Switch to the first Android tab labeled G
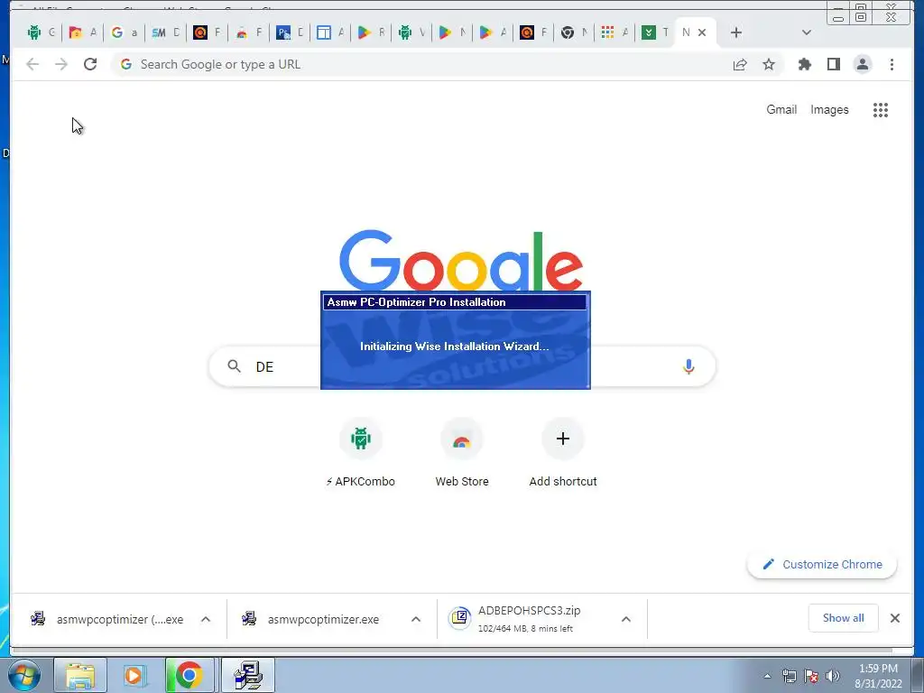 point(42,32)
